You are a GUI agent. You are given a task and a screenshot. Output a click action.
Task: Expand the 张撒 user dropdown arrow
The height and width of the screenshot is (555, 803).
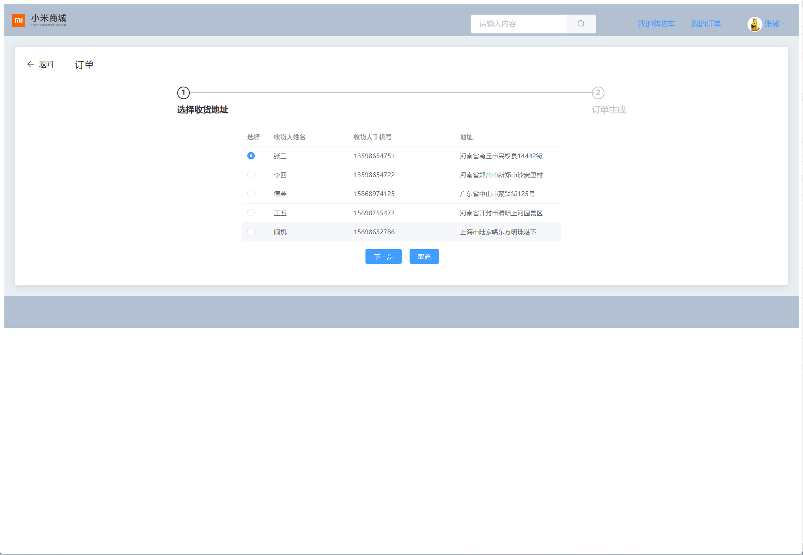pos(785,24)
